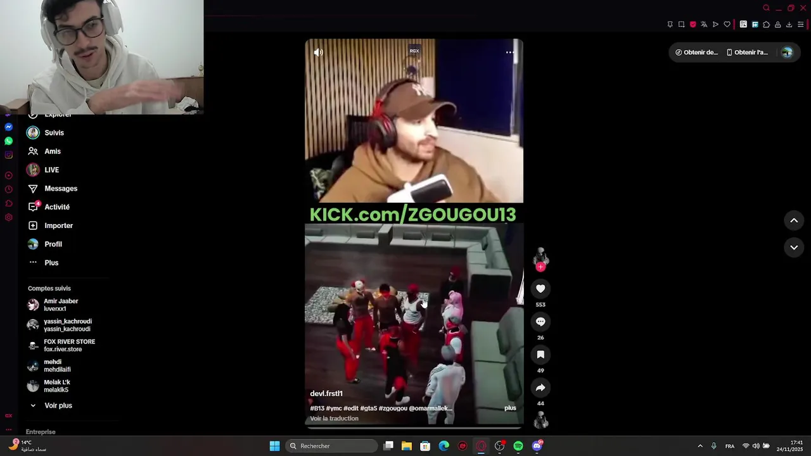Open extensions cube icon in browser sidebar
Viewport: 811px width, 456px height.
point(8,203)
